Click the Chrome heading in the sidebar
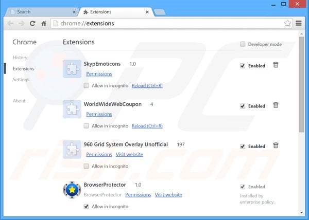This screenshot has width=309, height=220. click(25, 42)
